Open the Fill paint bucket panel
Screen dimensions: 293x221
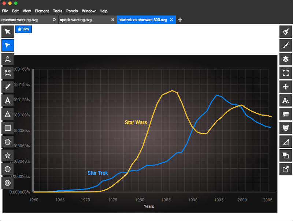tap(286, 31)
